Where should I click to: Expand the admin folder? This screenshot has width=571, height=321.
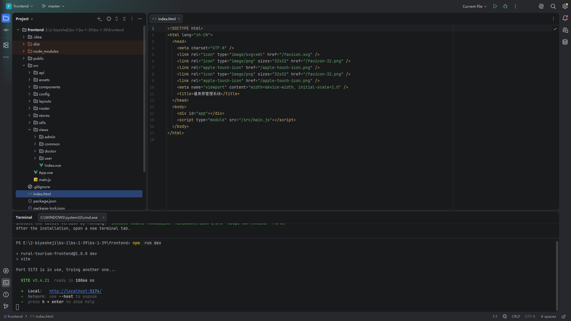[35, 137]
